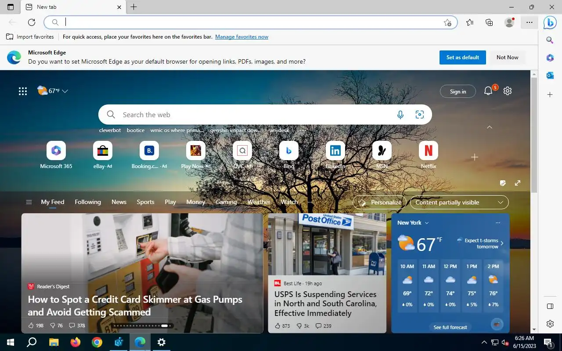Open weather card more options
The image size is (562, 351).
point(498,223)
